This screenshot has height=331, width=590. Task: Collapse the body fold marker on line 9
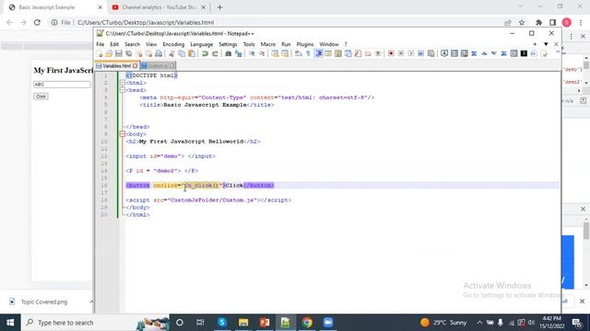pyautogui.click(x=123, y=134)
